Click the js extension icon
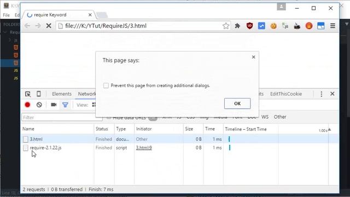 [285, 26]
